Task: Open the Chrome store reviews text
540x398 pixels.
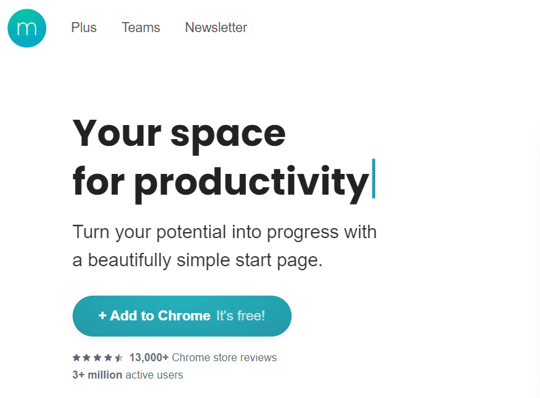Action: pos(224,357)
